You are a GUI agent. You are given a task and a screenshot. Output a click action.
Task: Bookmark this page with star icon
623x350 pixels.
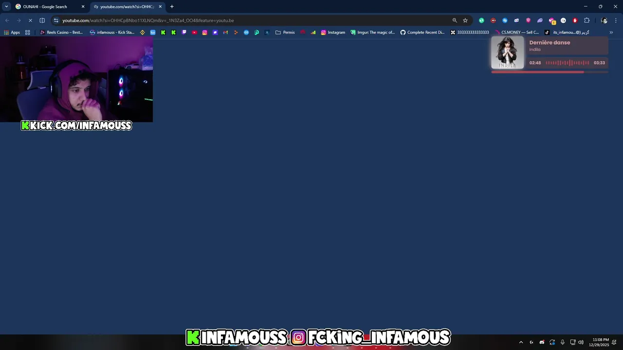pyautogui.click(x=465, y=20)
